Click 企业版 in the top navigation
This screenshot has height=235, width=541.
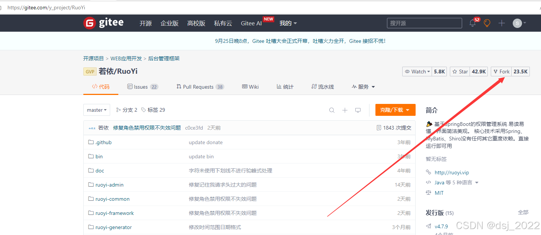[x=169, y=23]
